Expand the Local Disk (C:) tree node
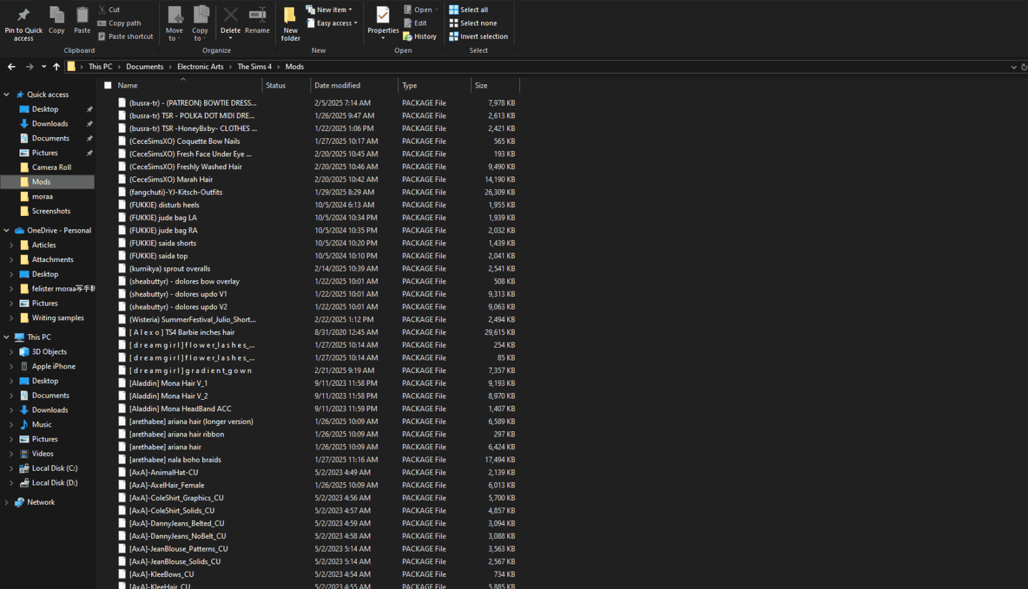Screen dimensions: 1028x589 (11, 469)
